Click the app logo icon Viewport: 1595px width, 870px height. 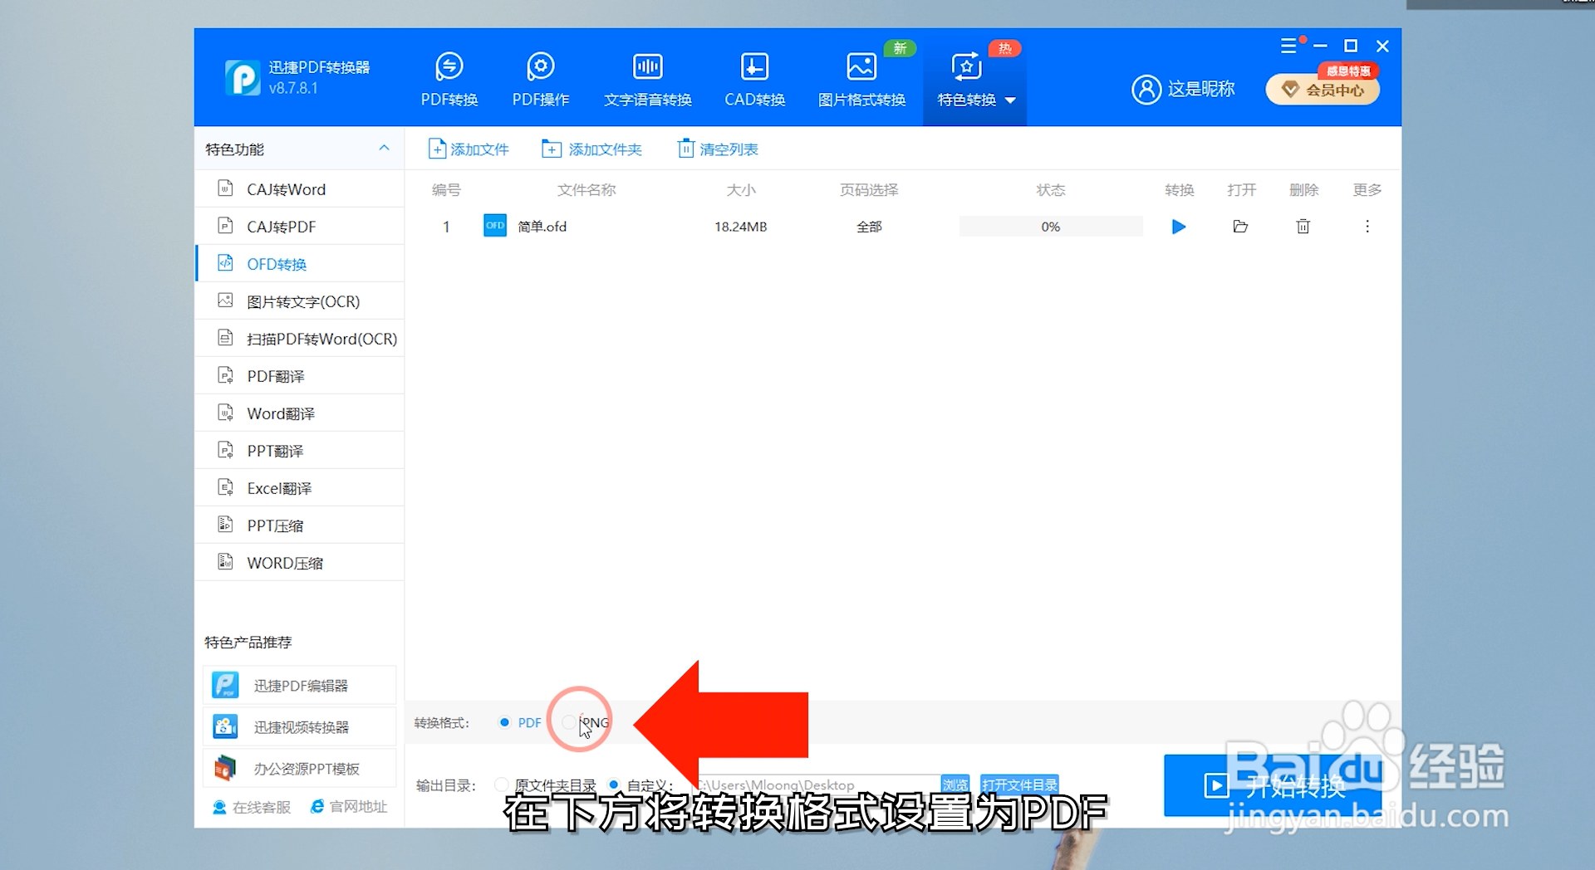pos(243,78)
